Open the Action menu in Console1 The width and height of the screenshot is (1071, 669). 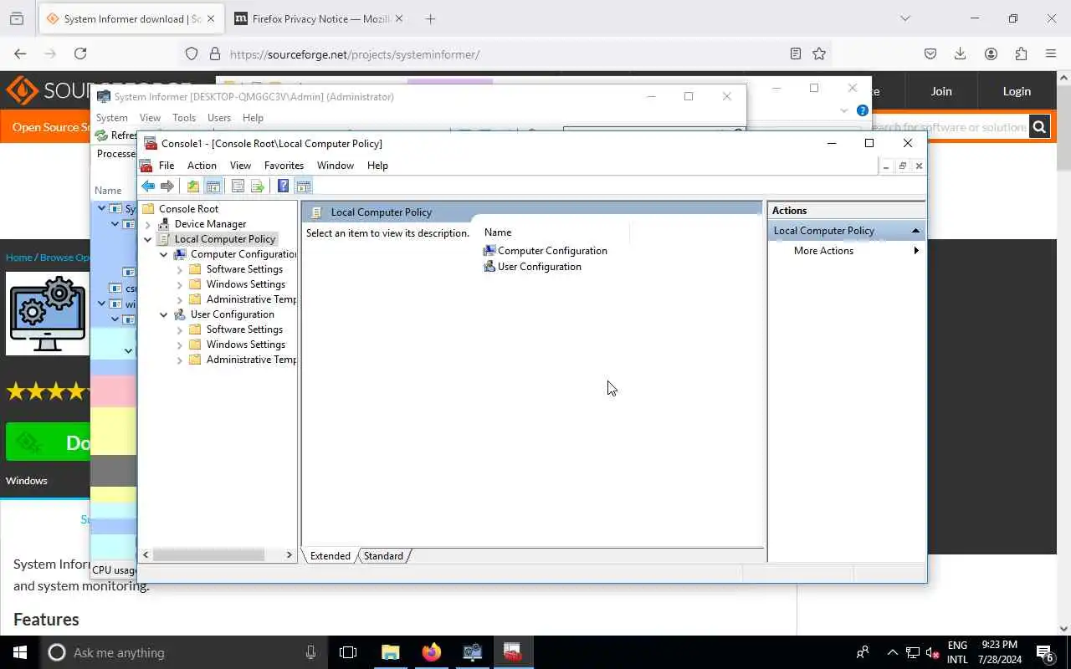(202, 166)
